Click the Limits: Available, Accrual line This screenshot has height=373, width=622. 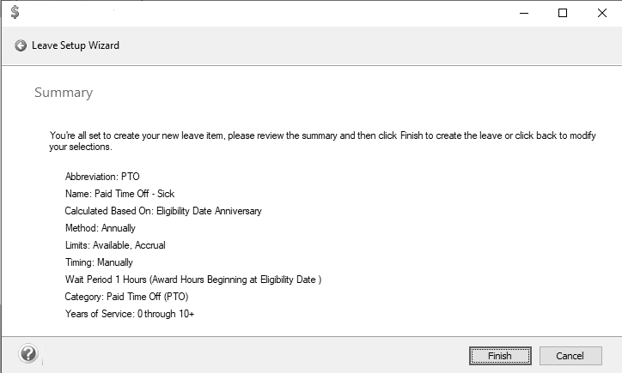[x=115, y=245]
